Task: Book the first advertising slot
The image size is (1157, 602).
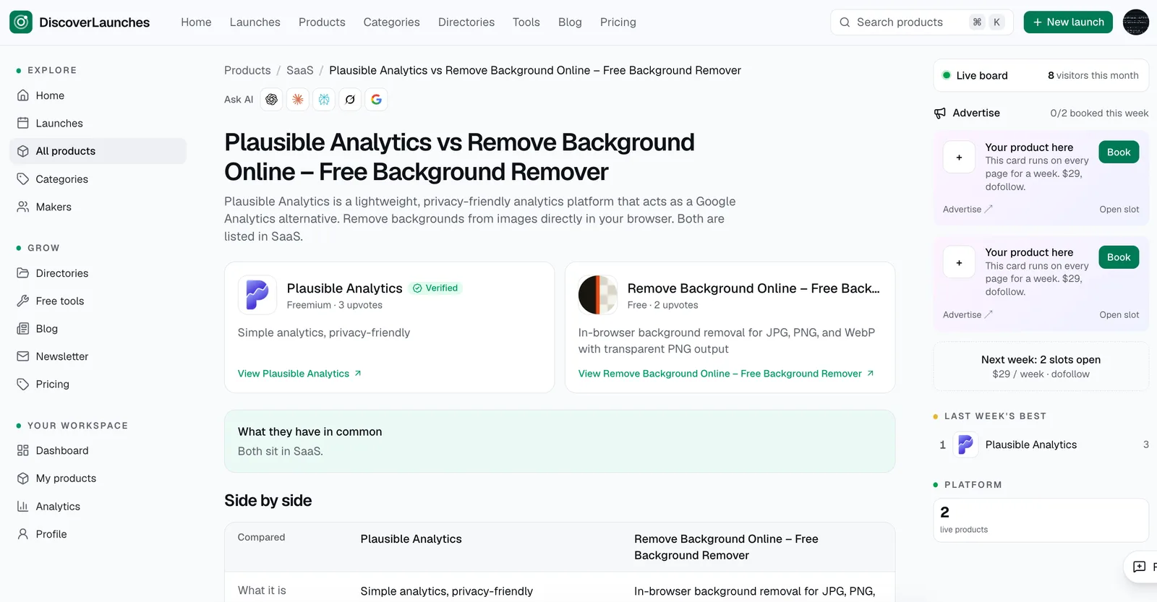Action: tap(1119, 152)
